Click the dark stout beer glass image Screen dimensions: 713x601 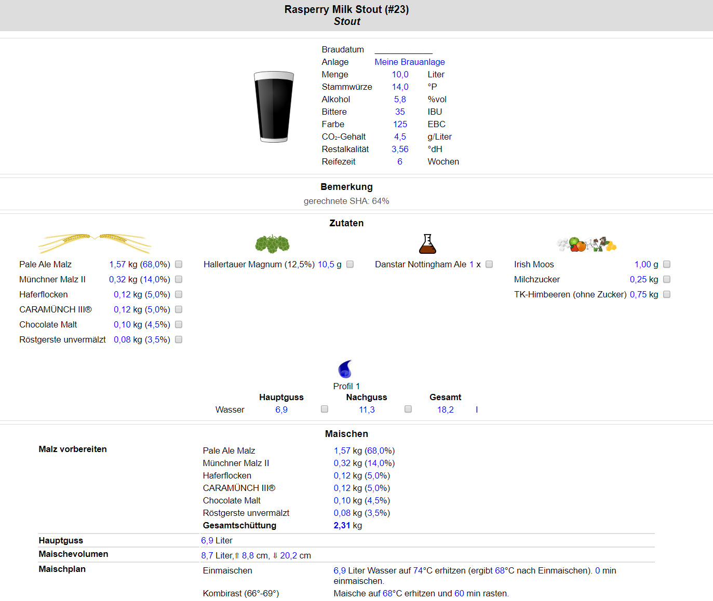pos(274,107)
